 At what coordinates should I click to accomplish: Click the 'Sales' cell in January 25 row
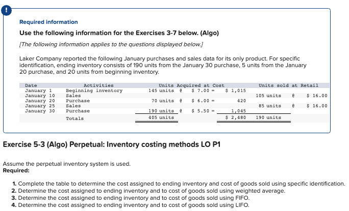[x=73, y=106]
